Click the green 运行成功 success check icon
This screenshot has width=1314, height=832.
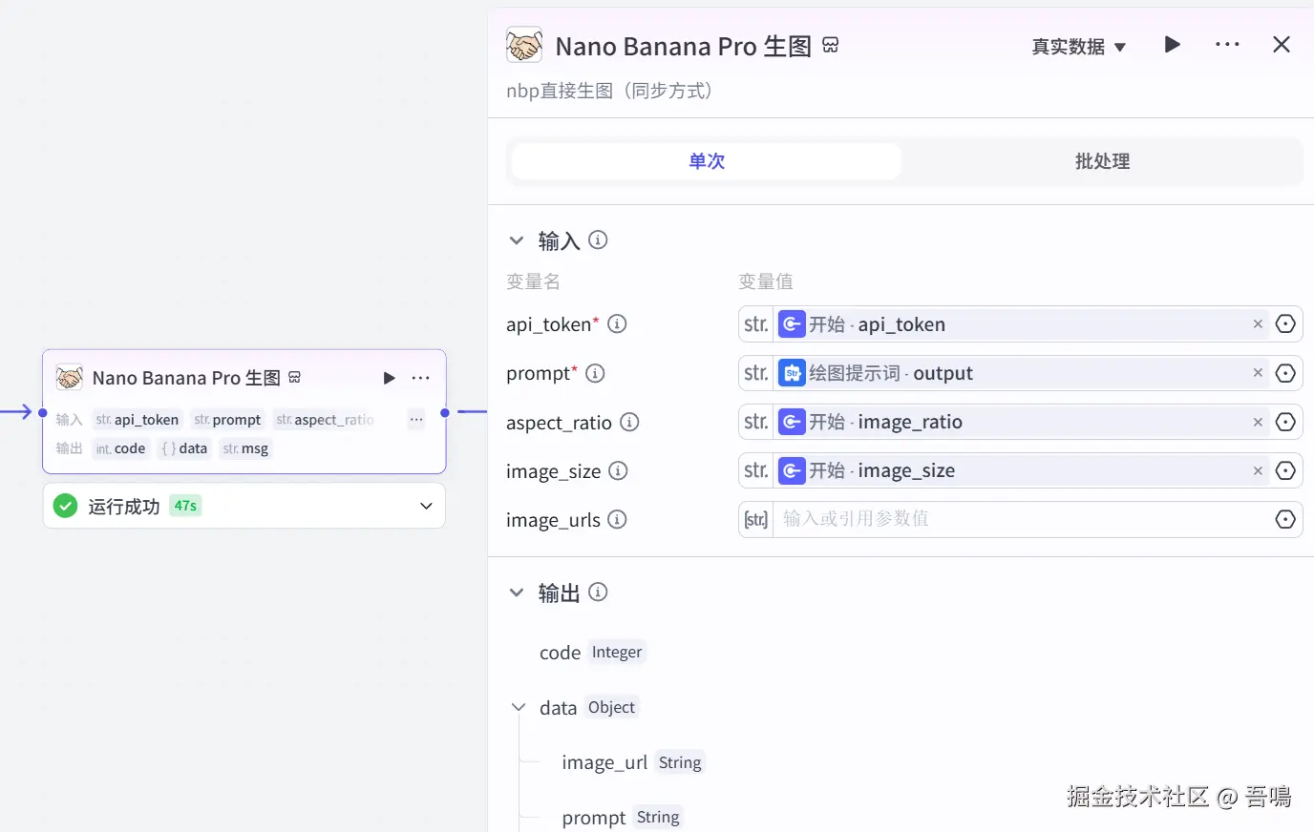point(66,506)
